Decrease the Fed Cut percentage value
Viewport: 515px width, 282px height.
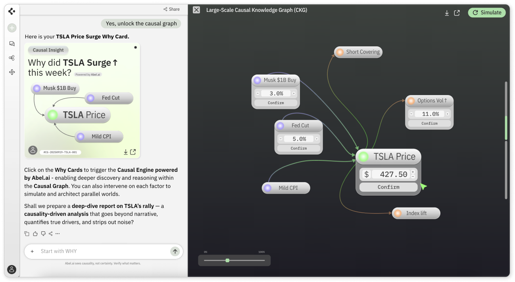pos(281,139)
